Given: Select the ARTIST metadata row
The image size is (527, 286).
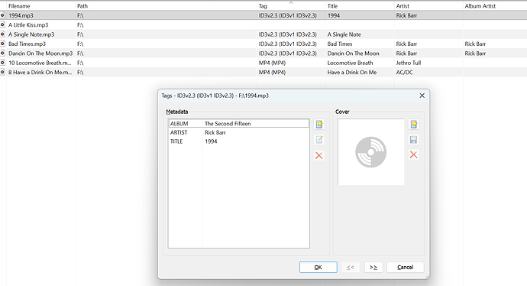Looking at the screenshot, I should pos(238,132).
